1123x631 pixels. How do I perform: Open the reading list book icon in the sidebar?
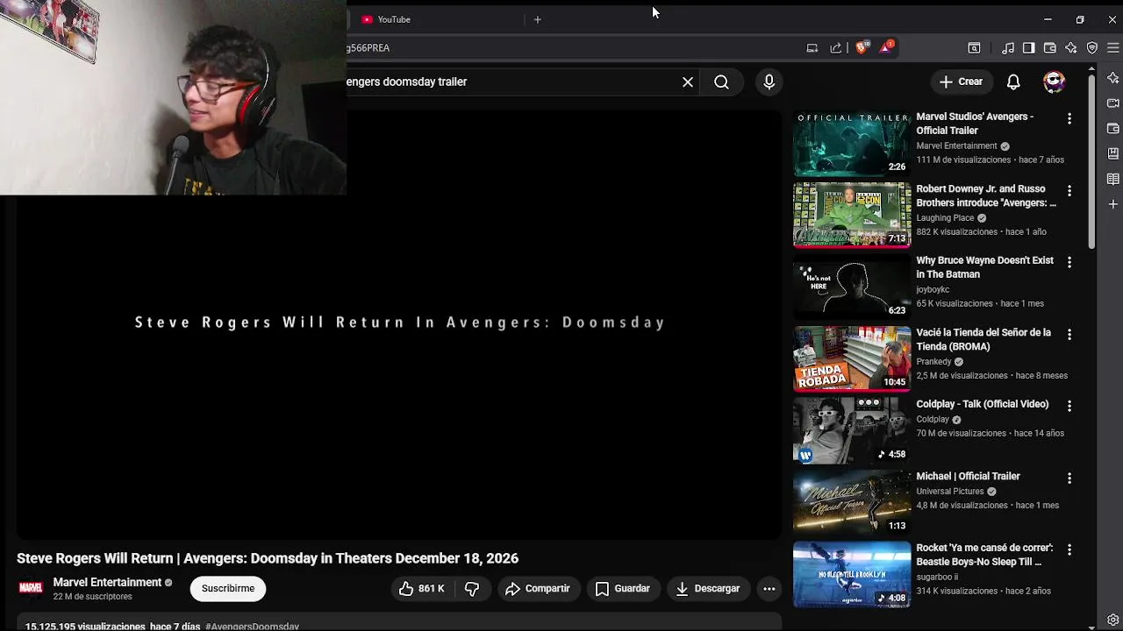point(1112,179)
